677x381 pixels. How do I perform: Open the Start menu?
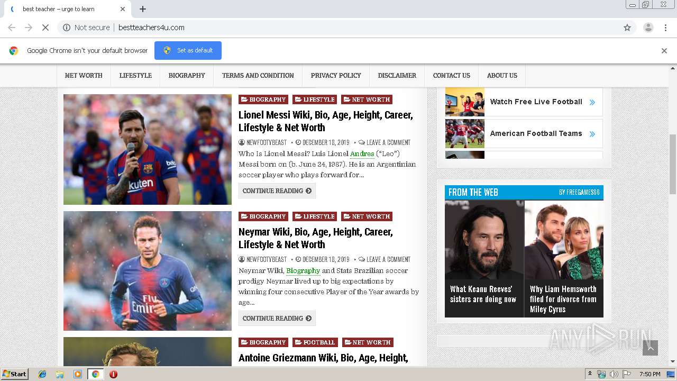(15, 374)
